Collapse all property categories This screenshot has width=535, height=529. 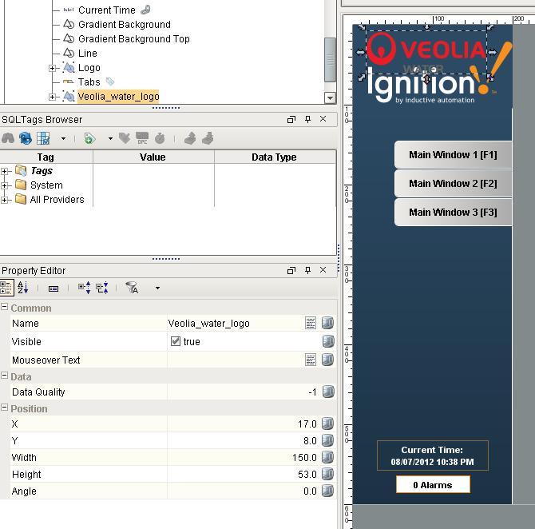coord(102,288)
